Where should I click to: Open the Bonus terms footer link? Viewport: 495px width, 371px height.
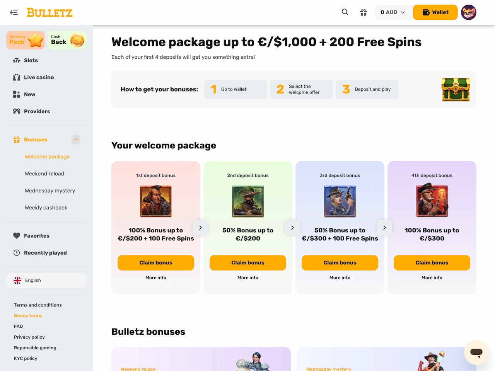(28, 316)
